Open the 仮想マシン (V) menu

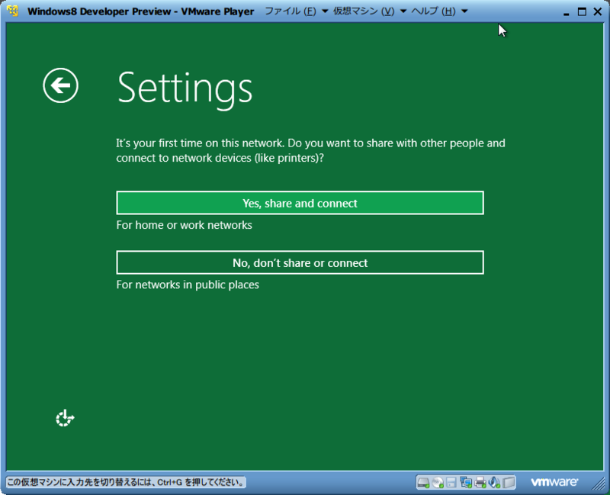click(x=364, y=11)
